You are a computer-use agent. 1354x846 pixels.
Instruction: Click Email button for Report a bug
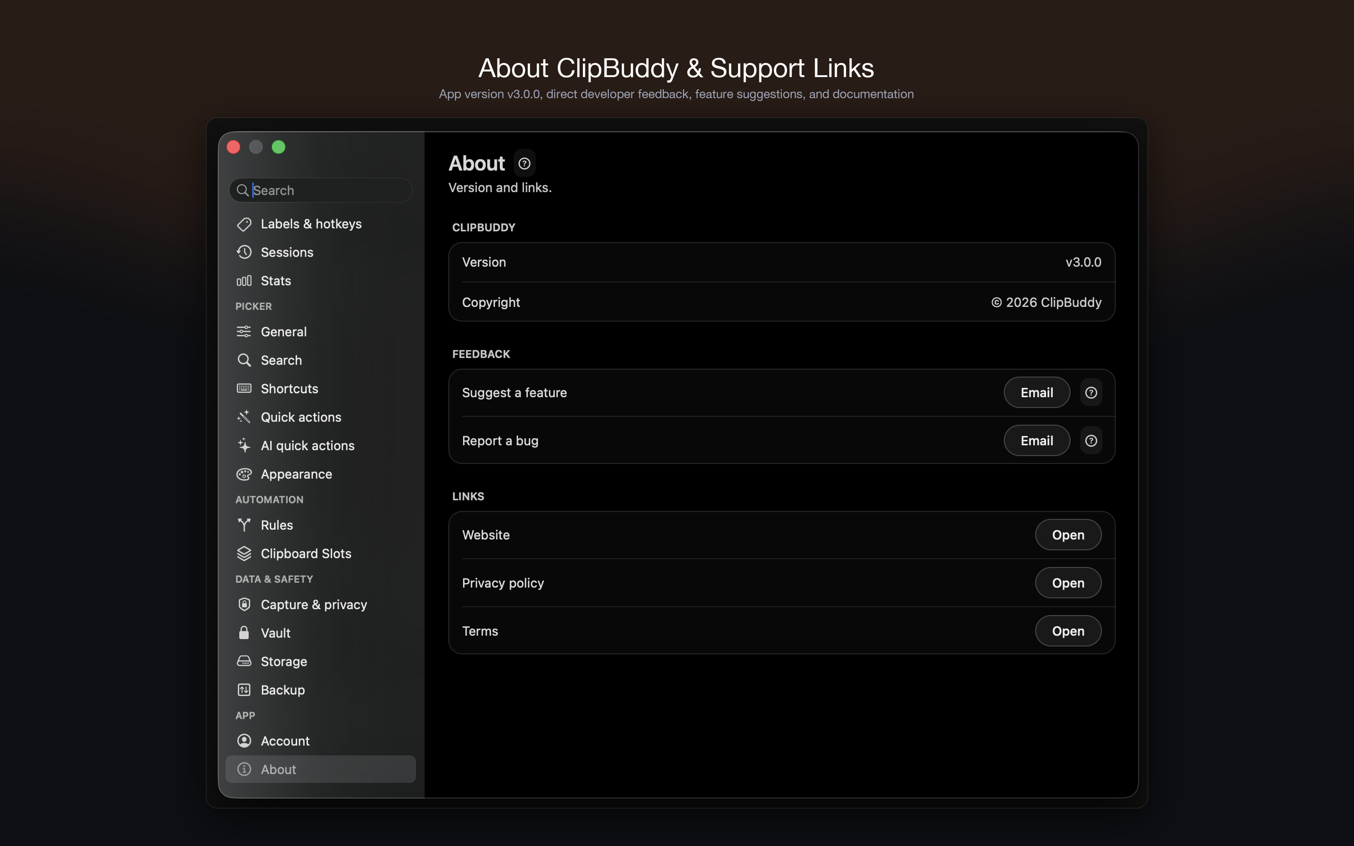[1037, 441]
